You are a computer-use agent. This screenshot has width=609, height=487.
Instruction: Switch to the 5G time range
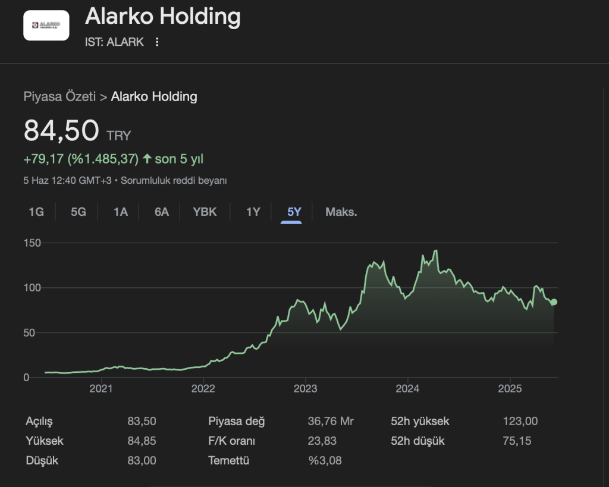(79, 212)
